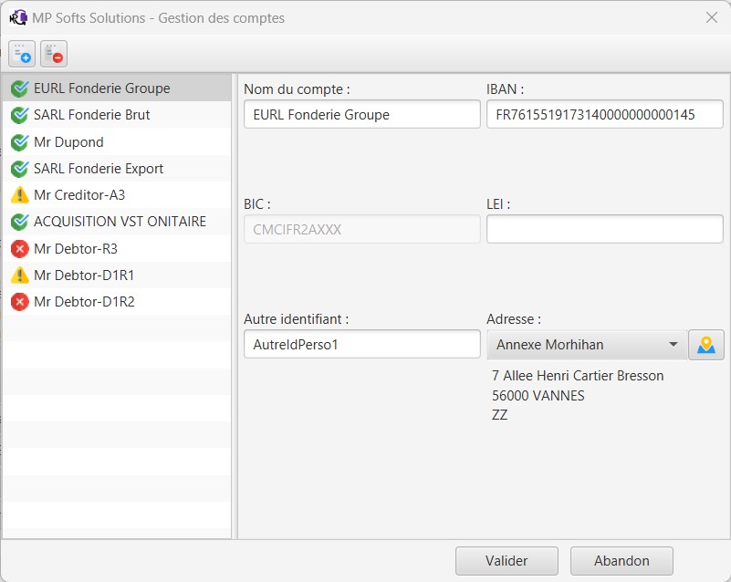Click the Valider button
The width and height of the screenshot is (731, 582).
tap(506, 561)
